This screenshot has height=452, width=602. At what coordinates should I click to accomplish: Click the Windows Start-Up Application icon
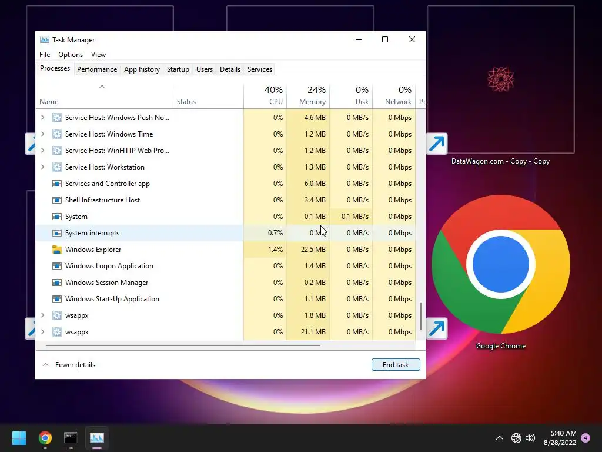pos(57,299)
